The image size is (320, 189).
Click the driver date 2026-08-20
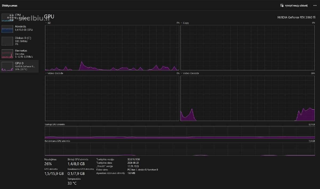tap(133, 163)
